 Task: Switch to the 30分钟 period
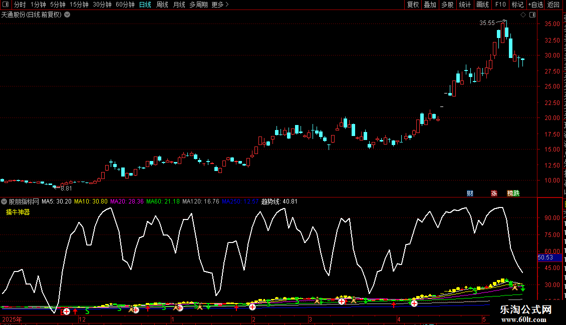(x=102, y=4)
